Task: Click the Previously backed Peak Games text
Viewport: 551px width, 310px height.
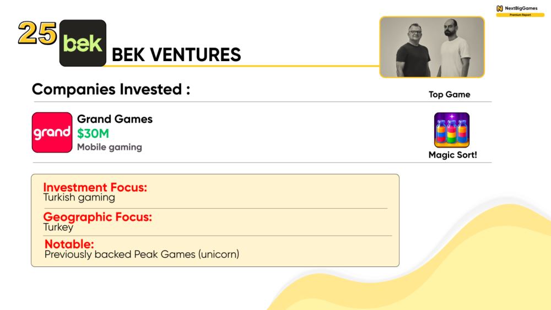Action: pyautogui.click(x=142, y=254)
